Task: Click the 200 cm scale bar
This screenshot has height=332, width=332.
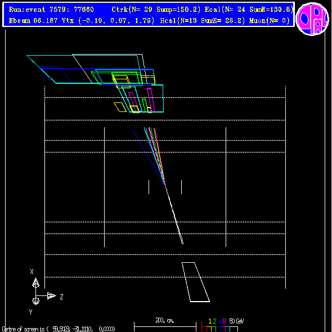Action: point(165,324)
